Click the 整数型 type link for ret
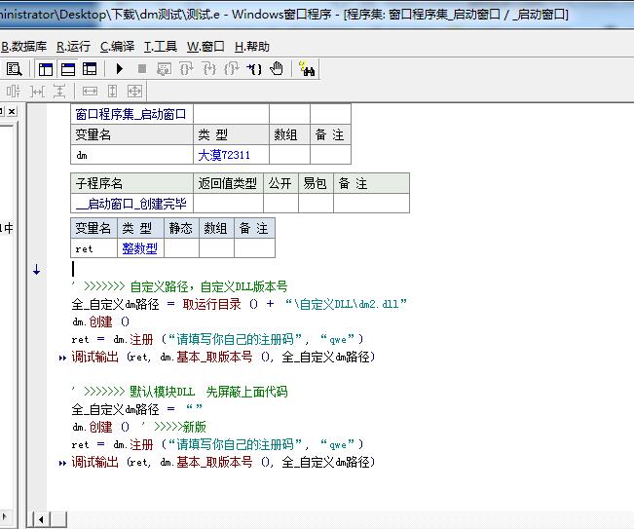Image resolution: width=634 pixels, height=529 pixels. (139, 248)
